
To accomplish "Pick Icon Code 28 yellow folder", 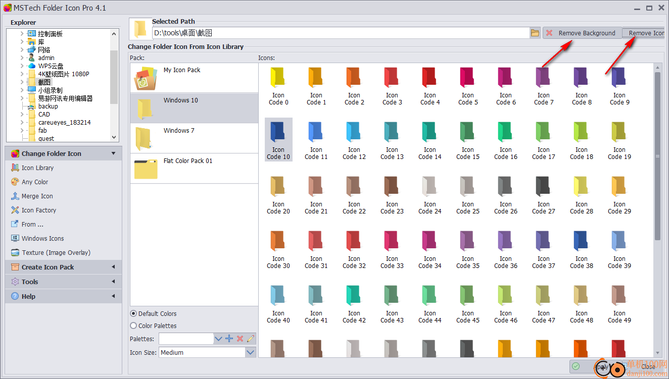I will (x=582, y=194).
